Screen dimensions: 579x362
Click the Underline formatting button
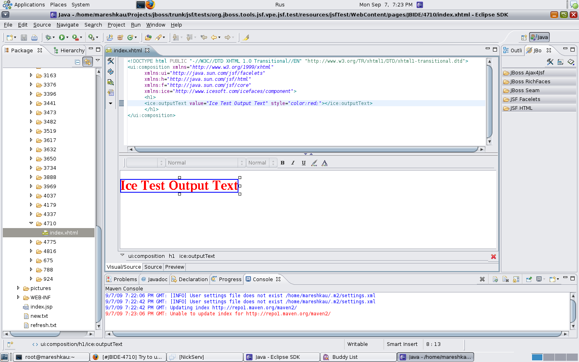click(304, 163)
